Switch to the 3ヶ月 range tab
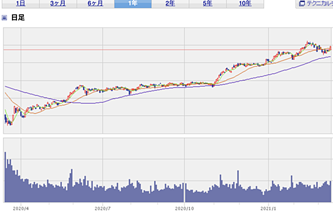The image size is (333, 214). (58, 3)
